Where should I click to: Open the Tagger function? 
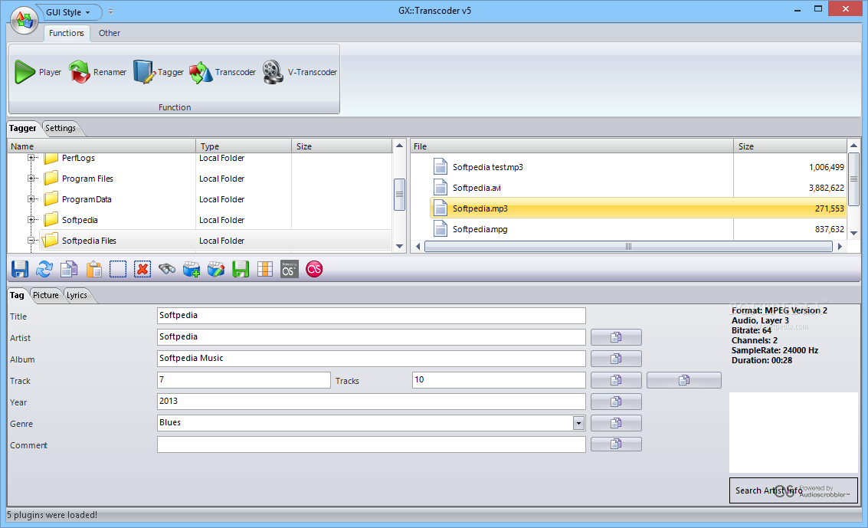[x=159, y=72]
